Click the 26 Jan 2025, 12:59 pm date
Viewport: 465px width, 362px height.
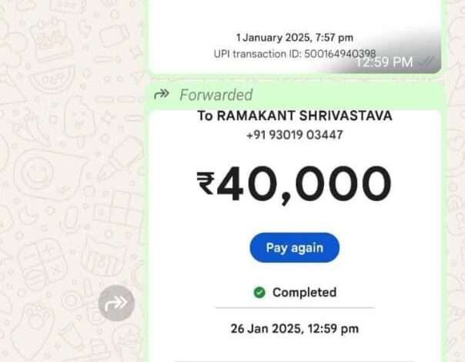click(x=295, y=329)
